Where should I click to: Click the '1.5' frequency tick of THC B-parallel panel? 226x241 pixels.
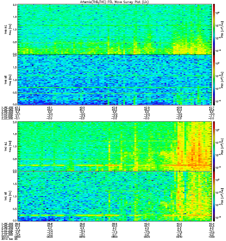(15, 184)
